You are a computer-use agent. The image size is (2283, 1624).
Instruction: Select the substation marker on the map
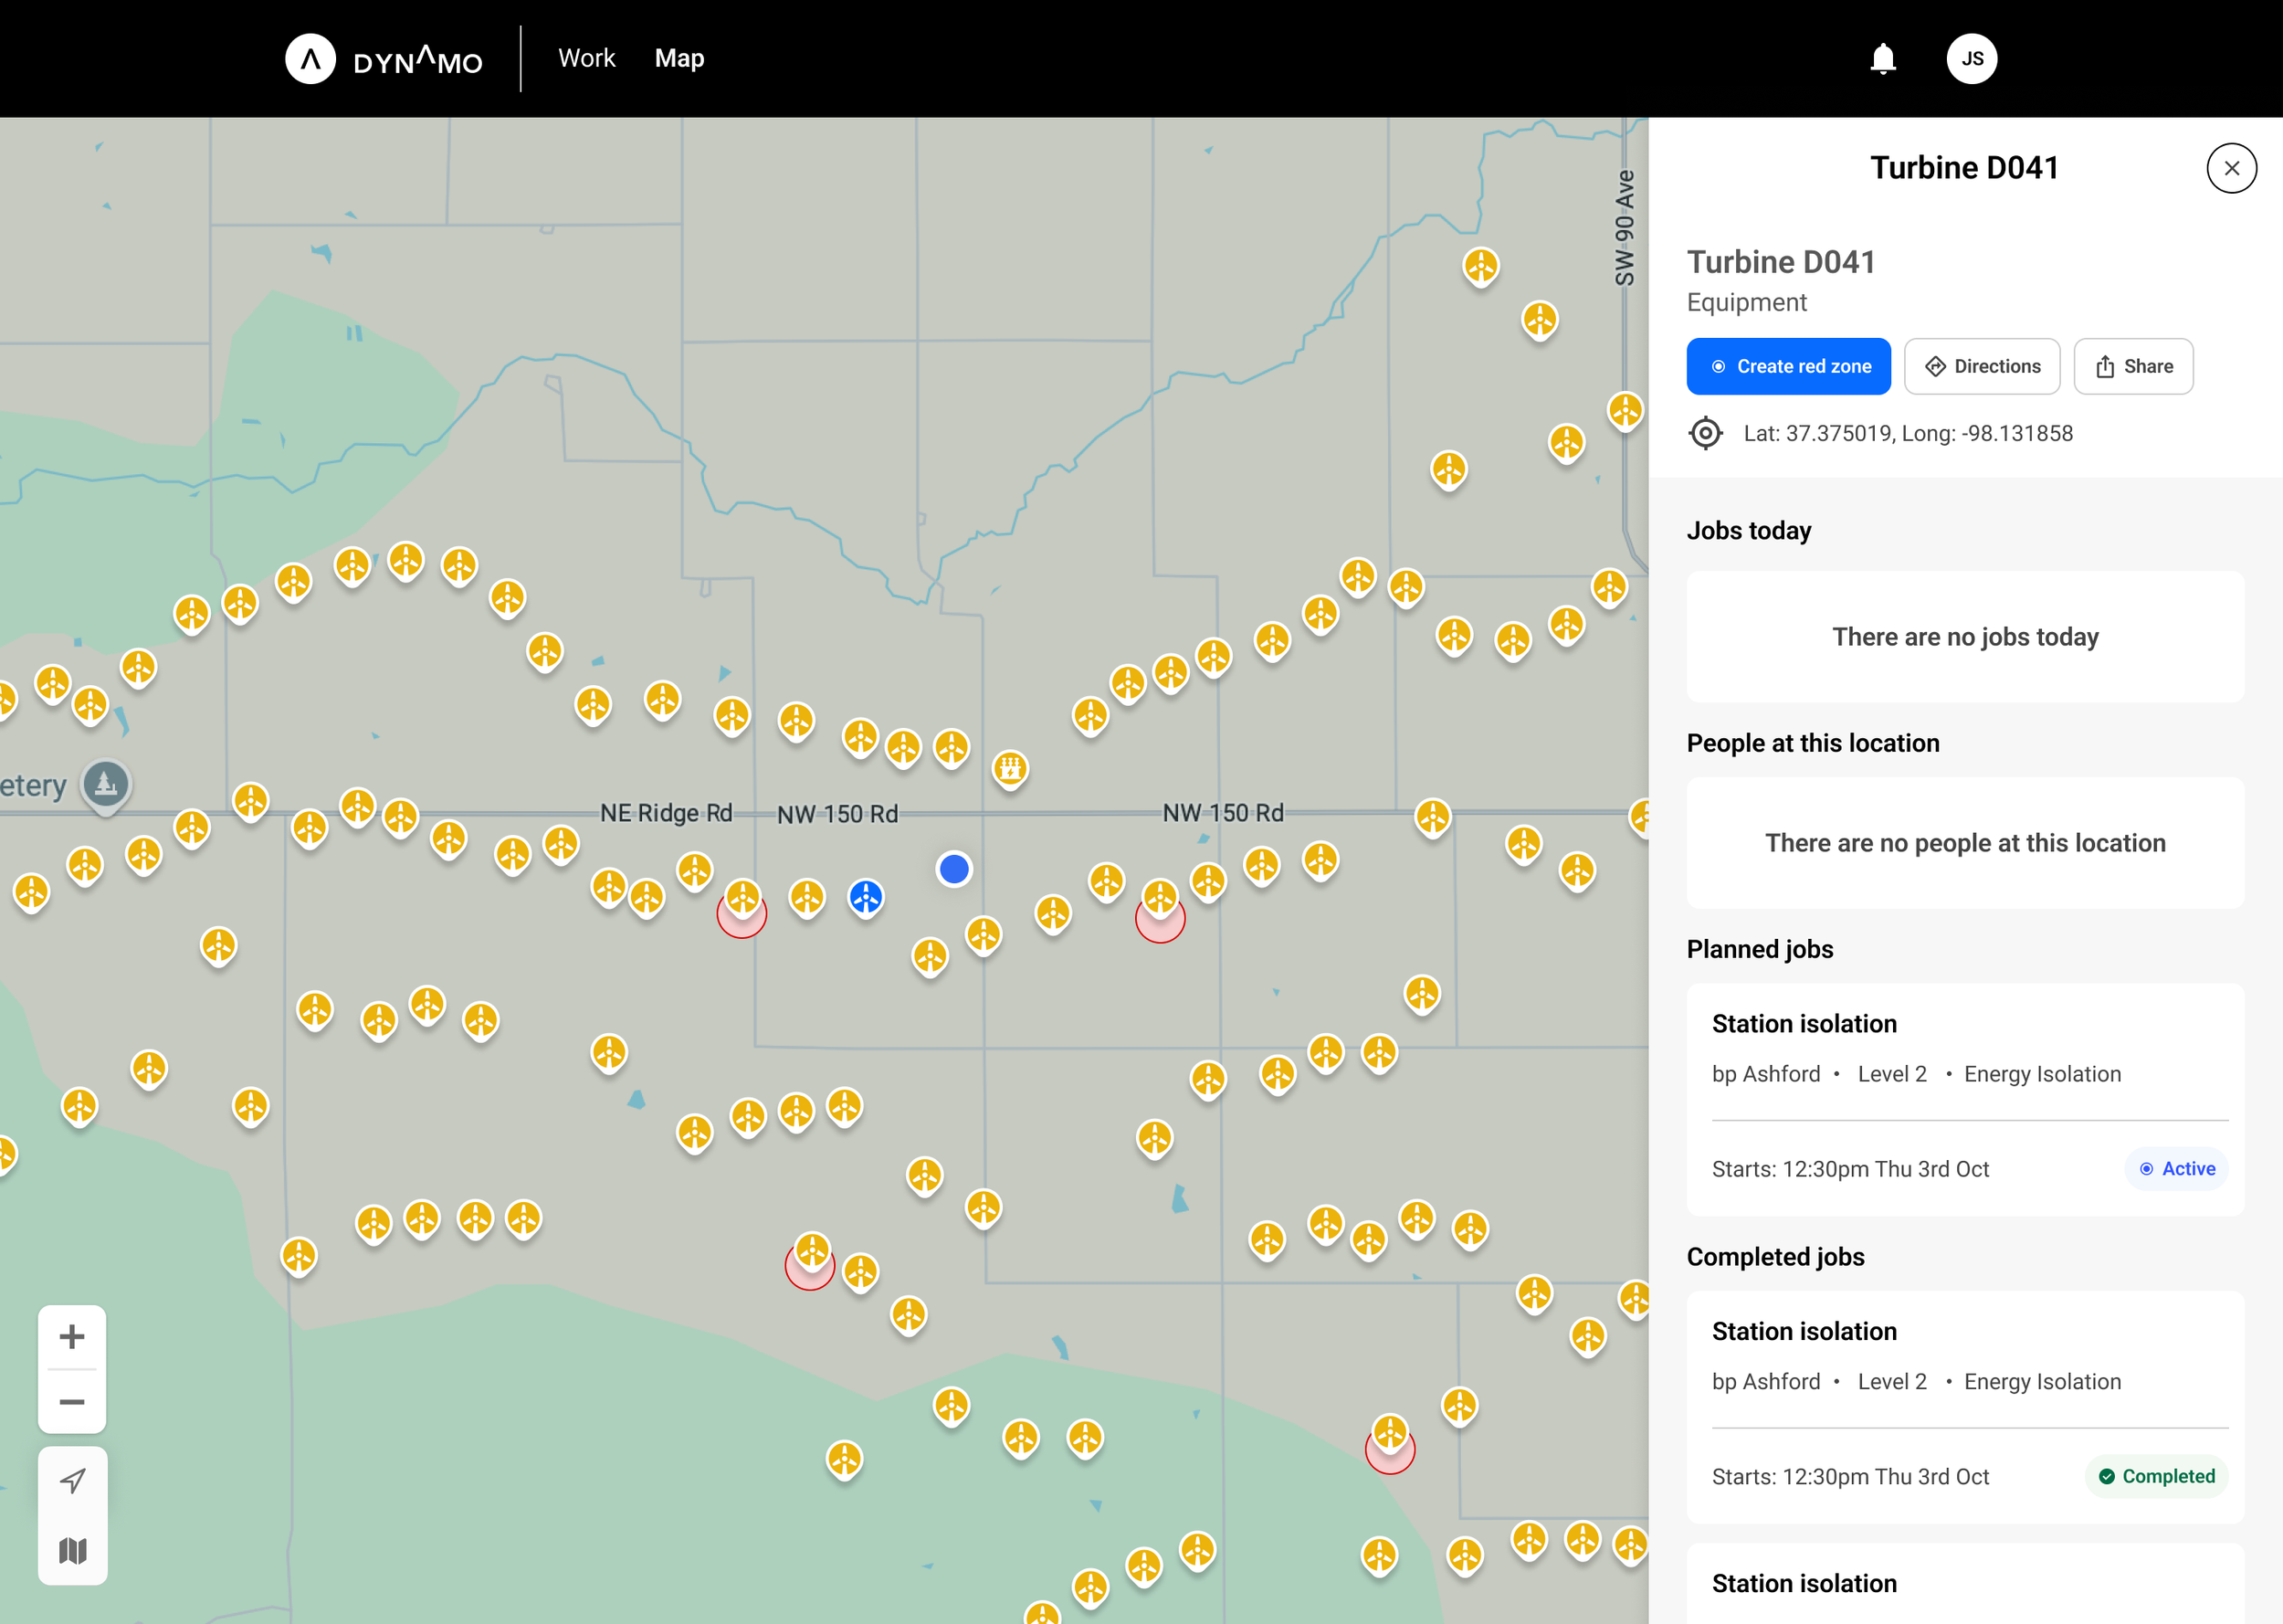(x=1012, y=765)
